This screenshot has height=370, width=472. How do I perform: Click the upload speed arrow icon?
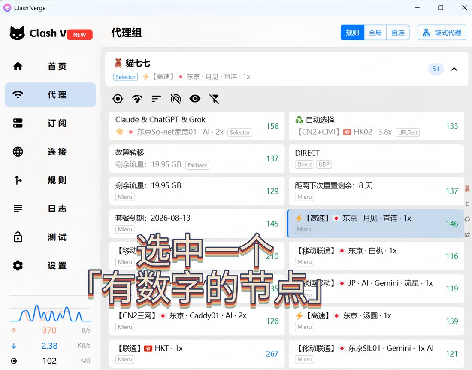(14, 330)
